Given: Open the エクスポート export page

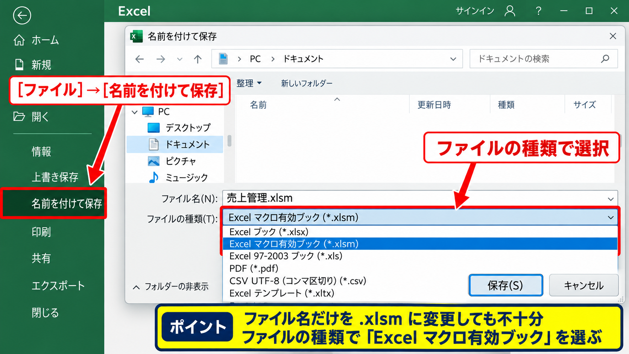Looking at the screenshot, I should point(58,286).
